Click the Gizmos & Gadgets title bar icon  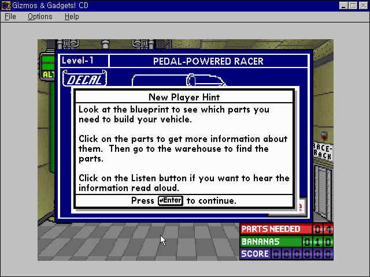pos(6,5)
